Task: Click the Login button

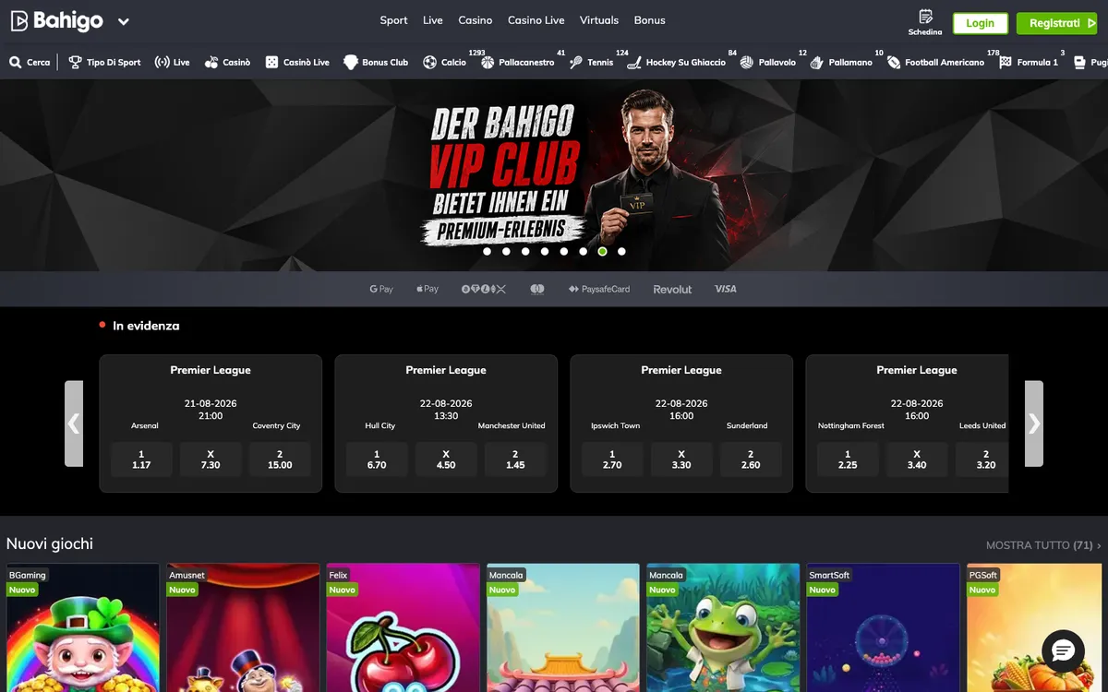Action: pyautogui.click(x=981, y=23)
